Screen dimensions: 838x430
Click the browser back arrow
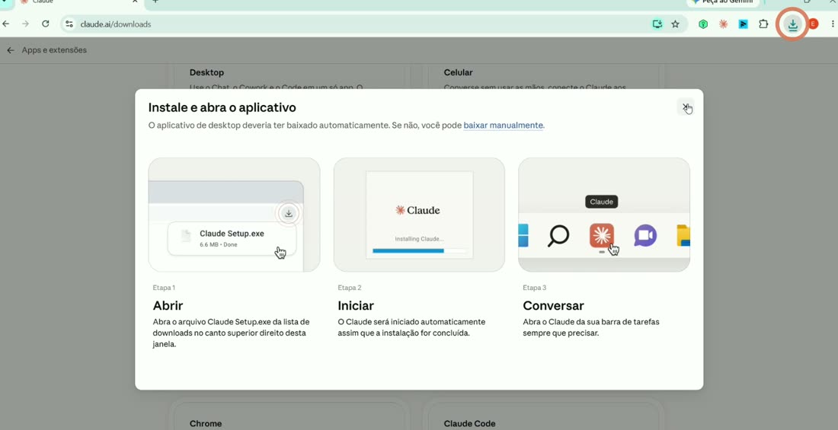[6, 24]
